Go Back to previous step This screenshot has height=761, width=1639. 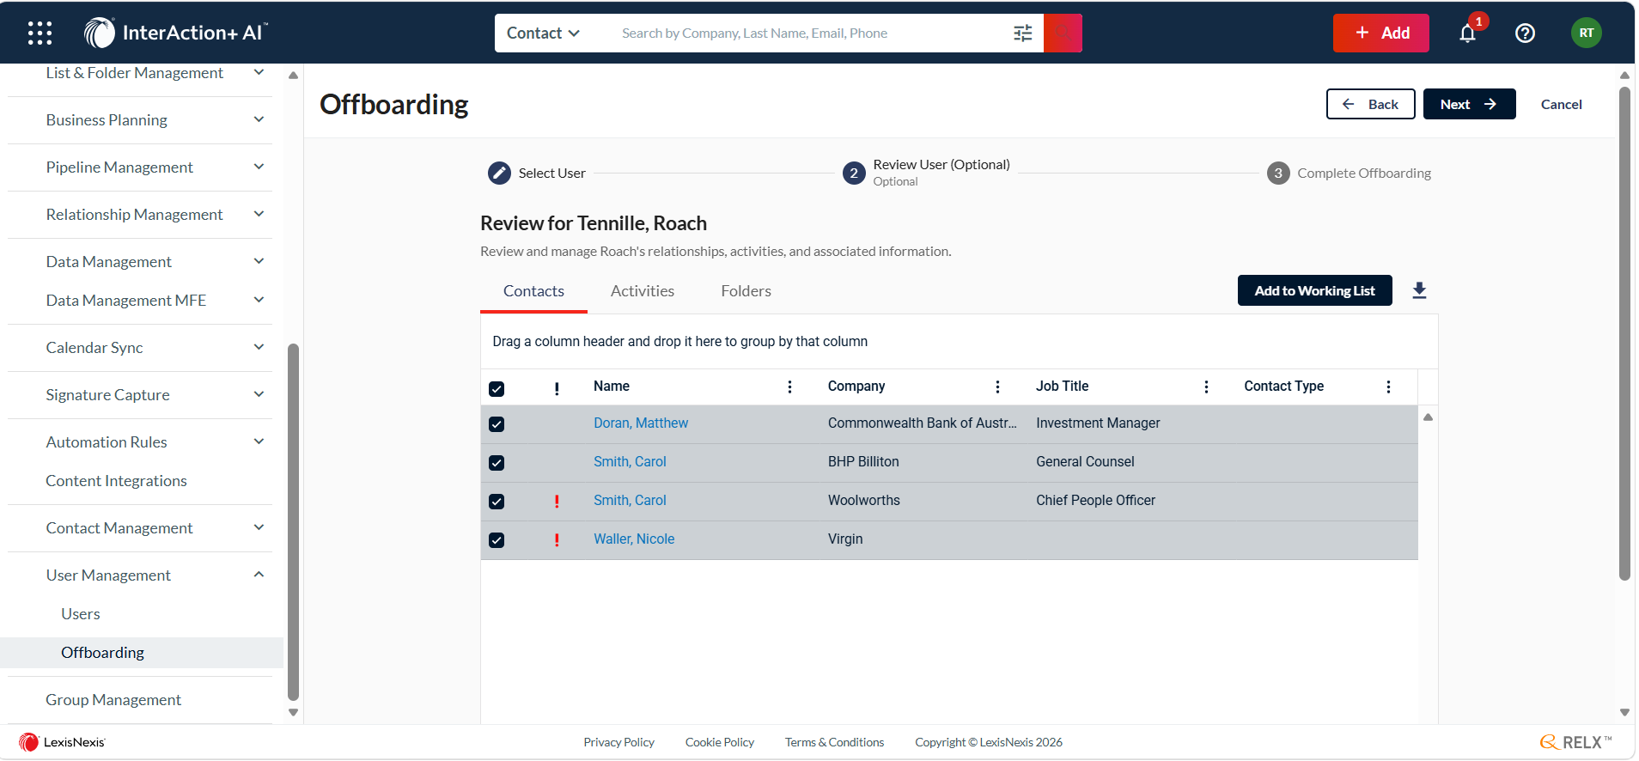1370,104
